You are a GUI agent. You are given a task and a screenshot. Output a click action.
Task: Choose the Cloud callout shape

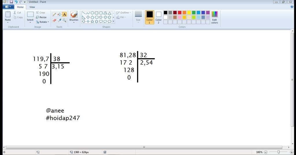110,21
